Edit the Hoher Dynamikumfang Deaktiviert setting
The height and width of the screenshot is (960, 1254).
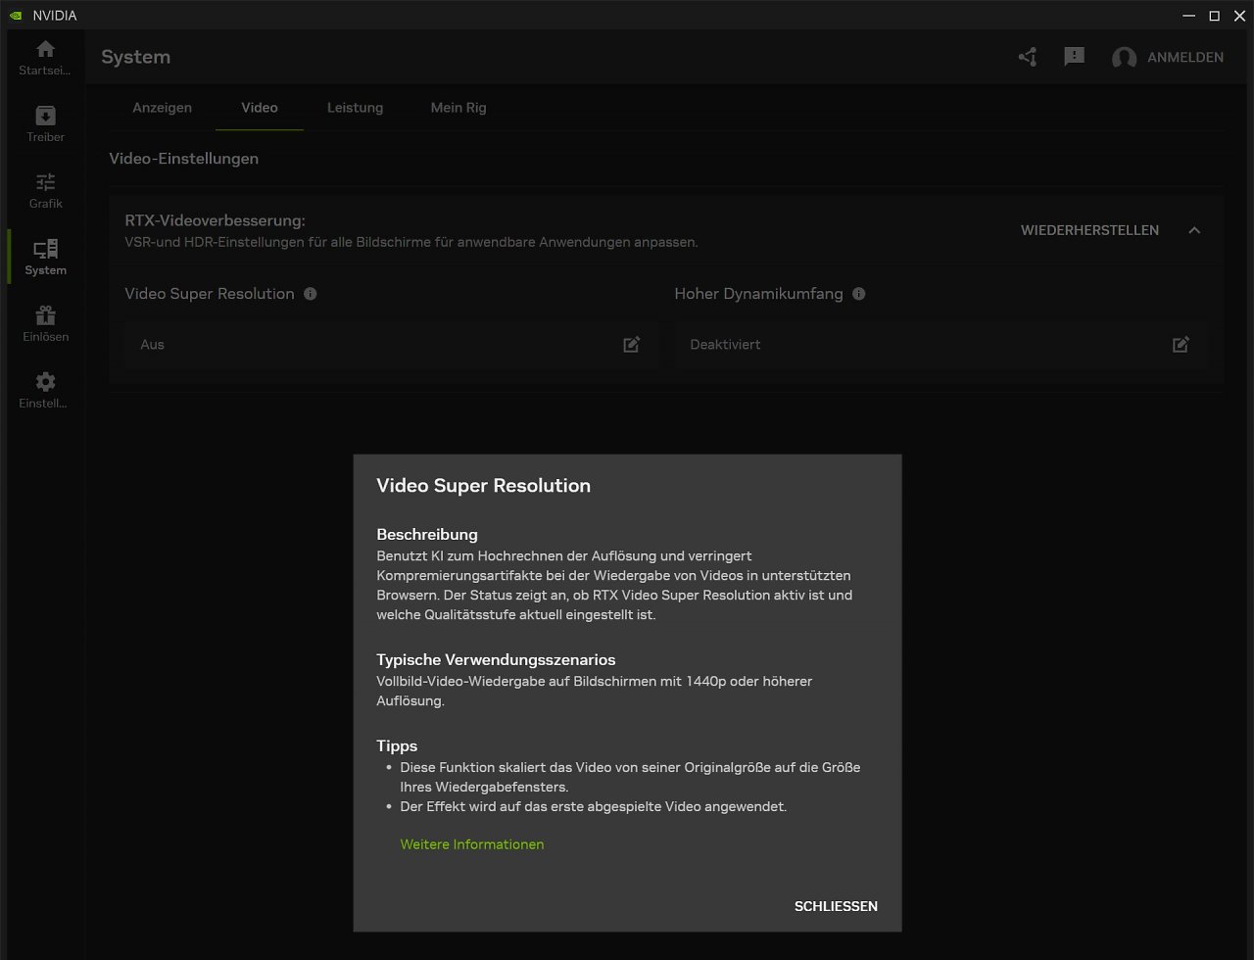[1182, 345]
